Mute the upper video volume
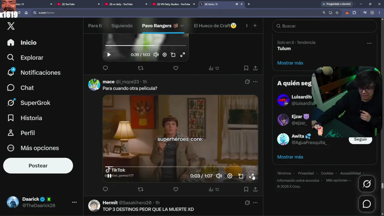The height and width of the screenshot is (216, 384). [156, 55]
